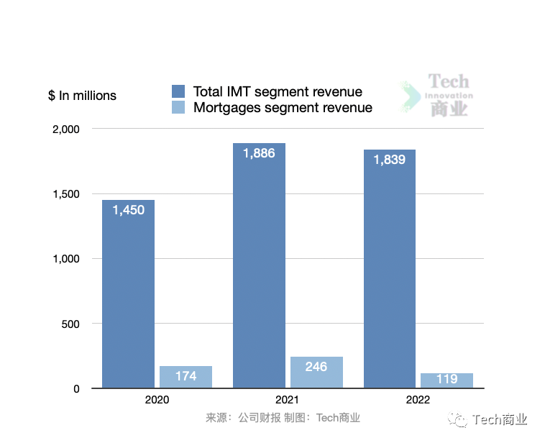Click the 2020 Mortgages bar labeled 174
The width and height of the screenshot is (545, 443).
[x=186, y=377]
